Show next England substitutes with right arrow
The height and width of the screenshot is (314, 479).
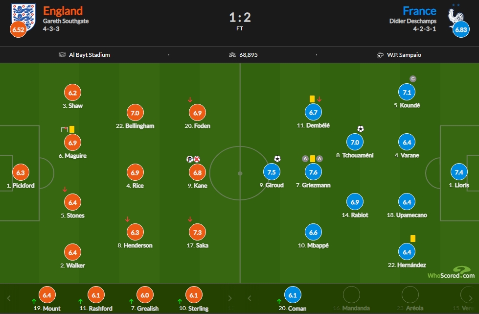click(230, 298)
